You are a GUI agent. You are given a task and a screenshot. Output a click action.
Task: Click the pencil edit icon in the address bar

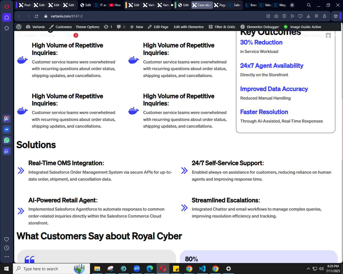pos(268,16)
